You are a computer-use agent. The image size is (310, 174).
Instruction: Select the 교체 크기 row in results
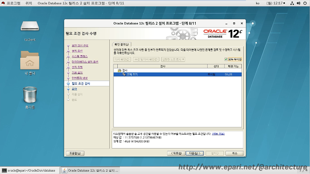[177, 74]
